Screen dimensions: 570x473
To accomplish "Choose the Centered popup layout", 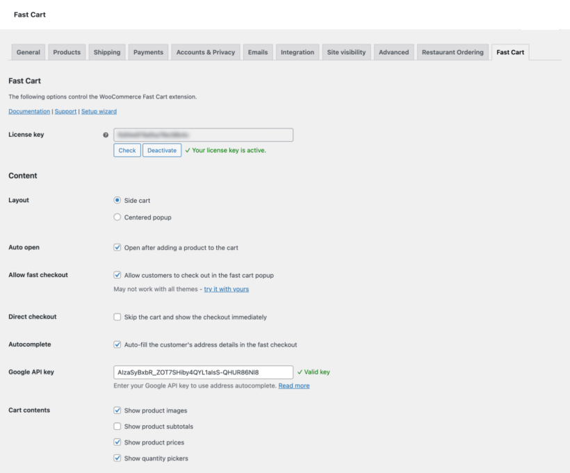I will click(117, 217).
